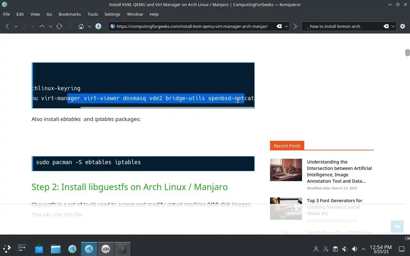Go back to the previous page
This screenshot has width=410, height=256.
pos(7,26)
